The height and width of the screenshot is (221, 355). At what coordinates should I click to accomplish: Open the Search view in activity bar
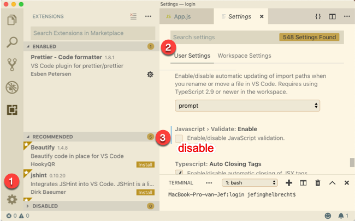[x=12, y=42]
